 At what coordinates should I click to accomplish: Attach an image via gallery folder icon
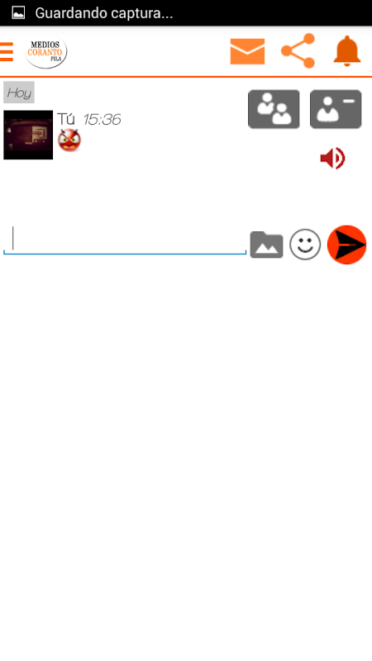click(266, 245)
